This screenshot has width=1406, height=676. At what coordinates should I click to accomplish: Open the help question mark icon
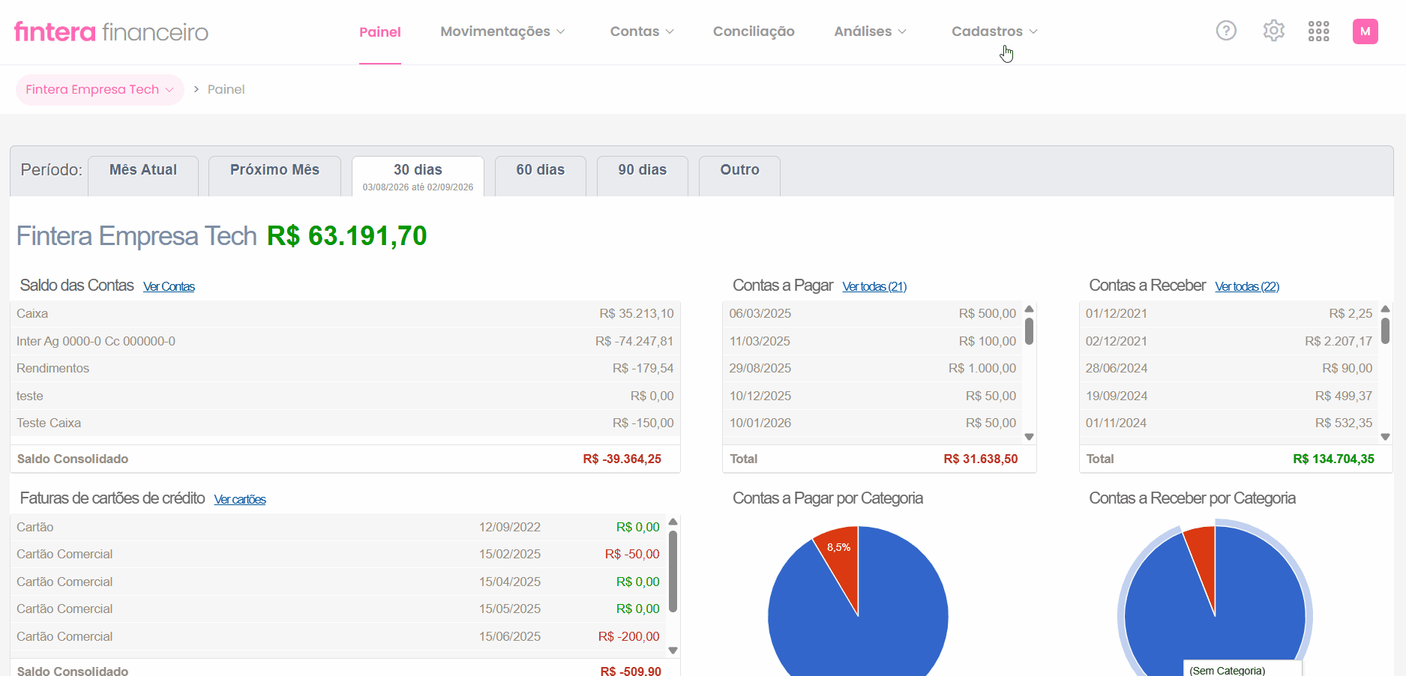click(1226, 31)
